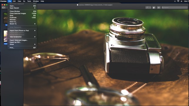Viewport: 189px width, 106px height.
Task: Open the sidebar view options button
Action: point(4,8)
